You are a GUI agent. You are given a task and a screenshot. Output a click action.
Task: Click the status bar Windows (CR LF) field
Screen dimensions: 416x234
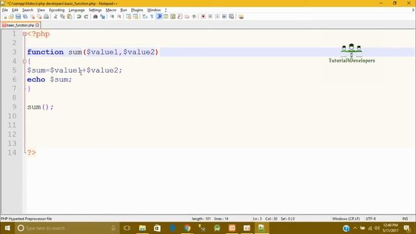point(346,219)
